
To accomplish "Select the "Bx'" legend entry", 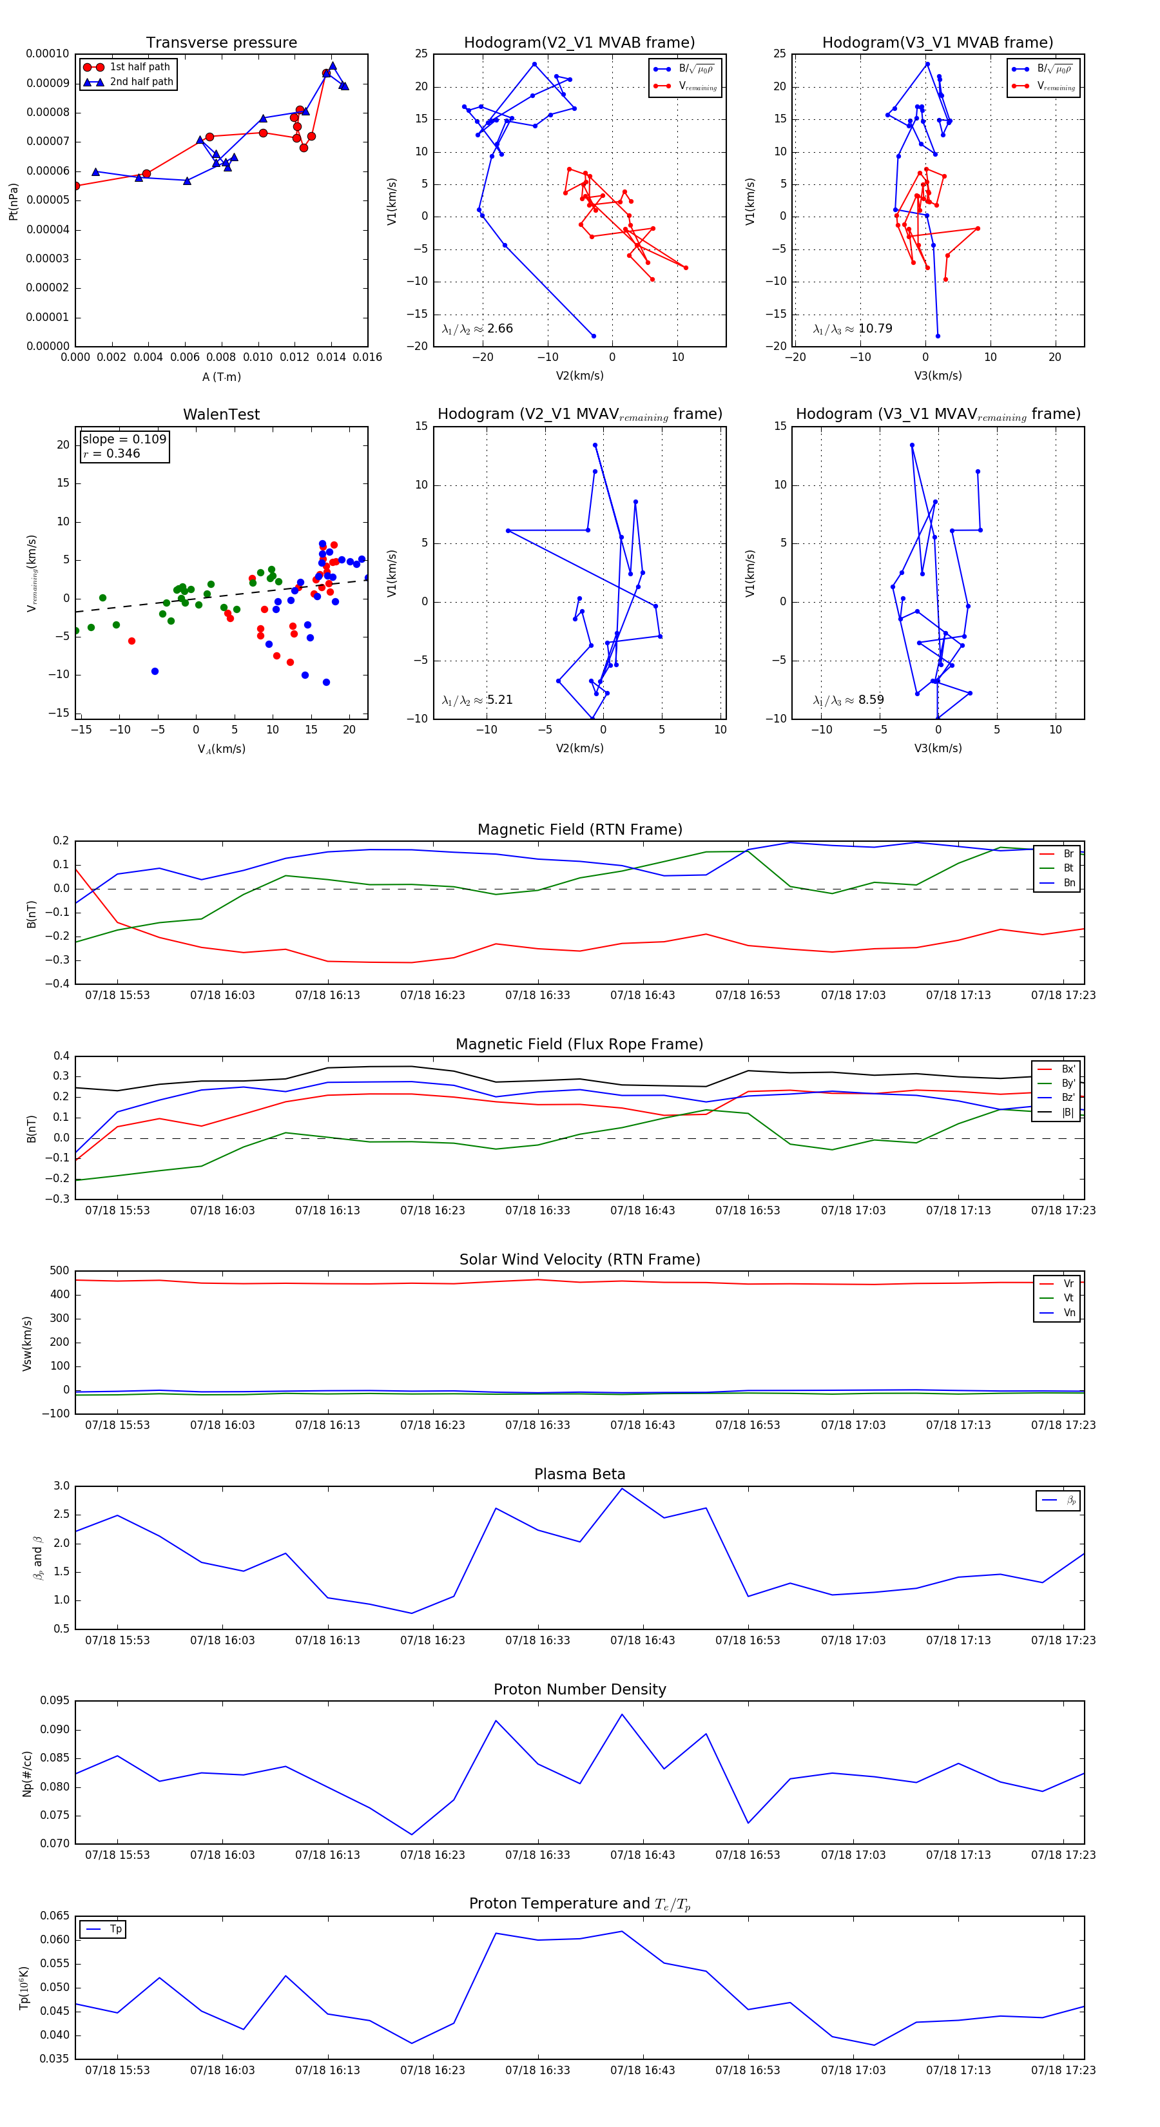I will click(x=1057, y=1069).
